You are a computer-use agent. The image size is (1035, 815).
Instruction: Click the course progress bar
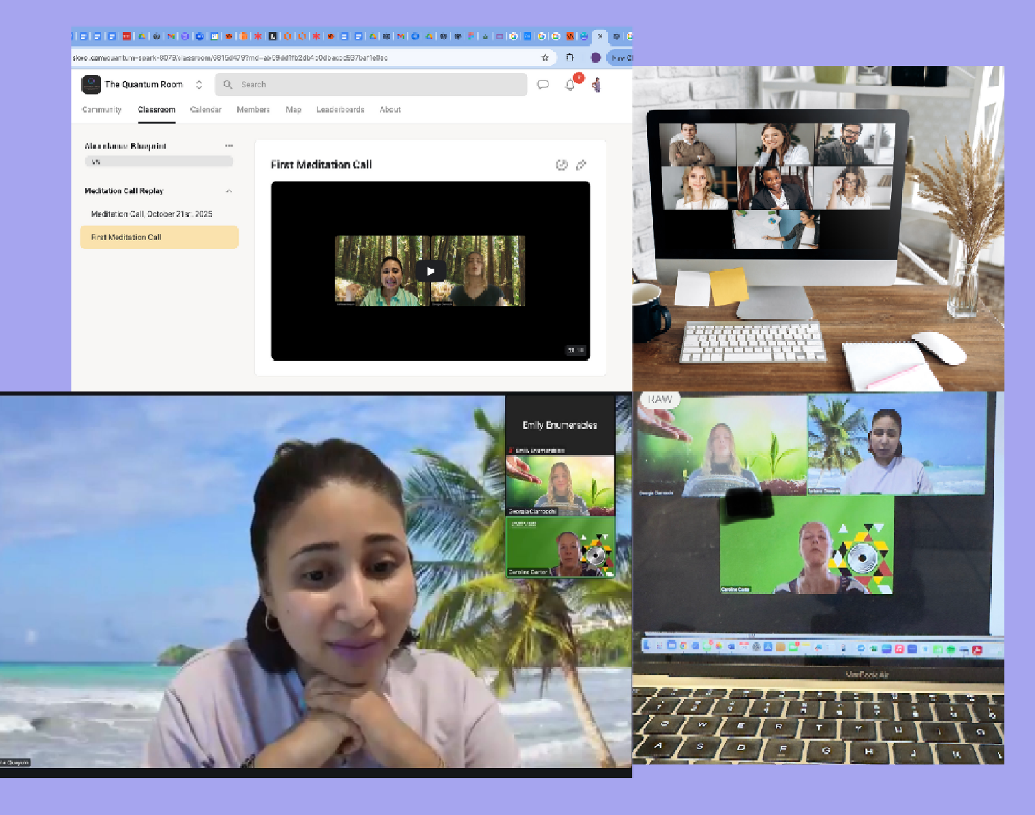[159, 162]
